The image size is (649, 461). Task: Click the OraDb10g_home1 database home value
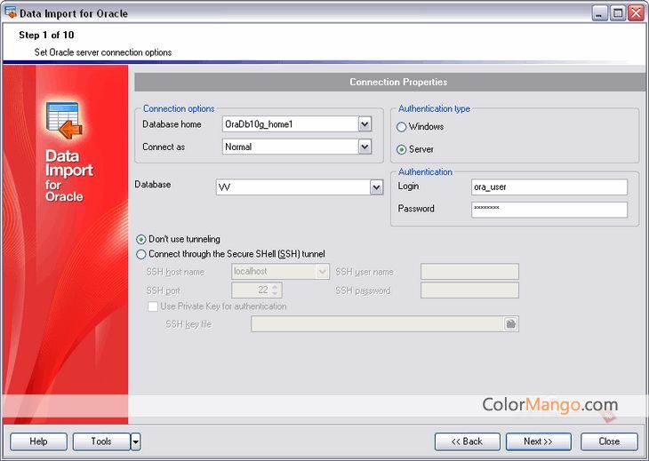pos(259,124)
